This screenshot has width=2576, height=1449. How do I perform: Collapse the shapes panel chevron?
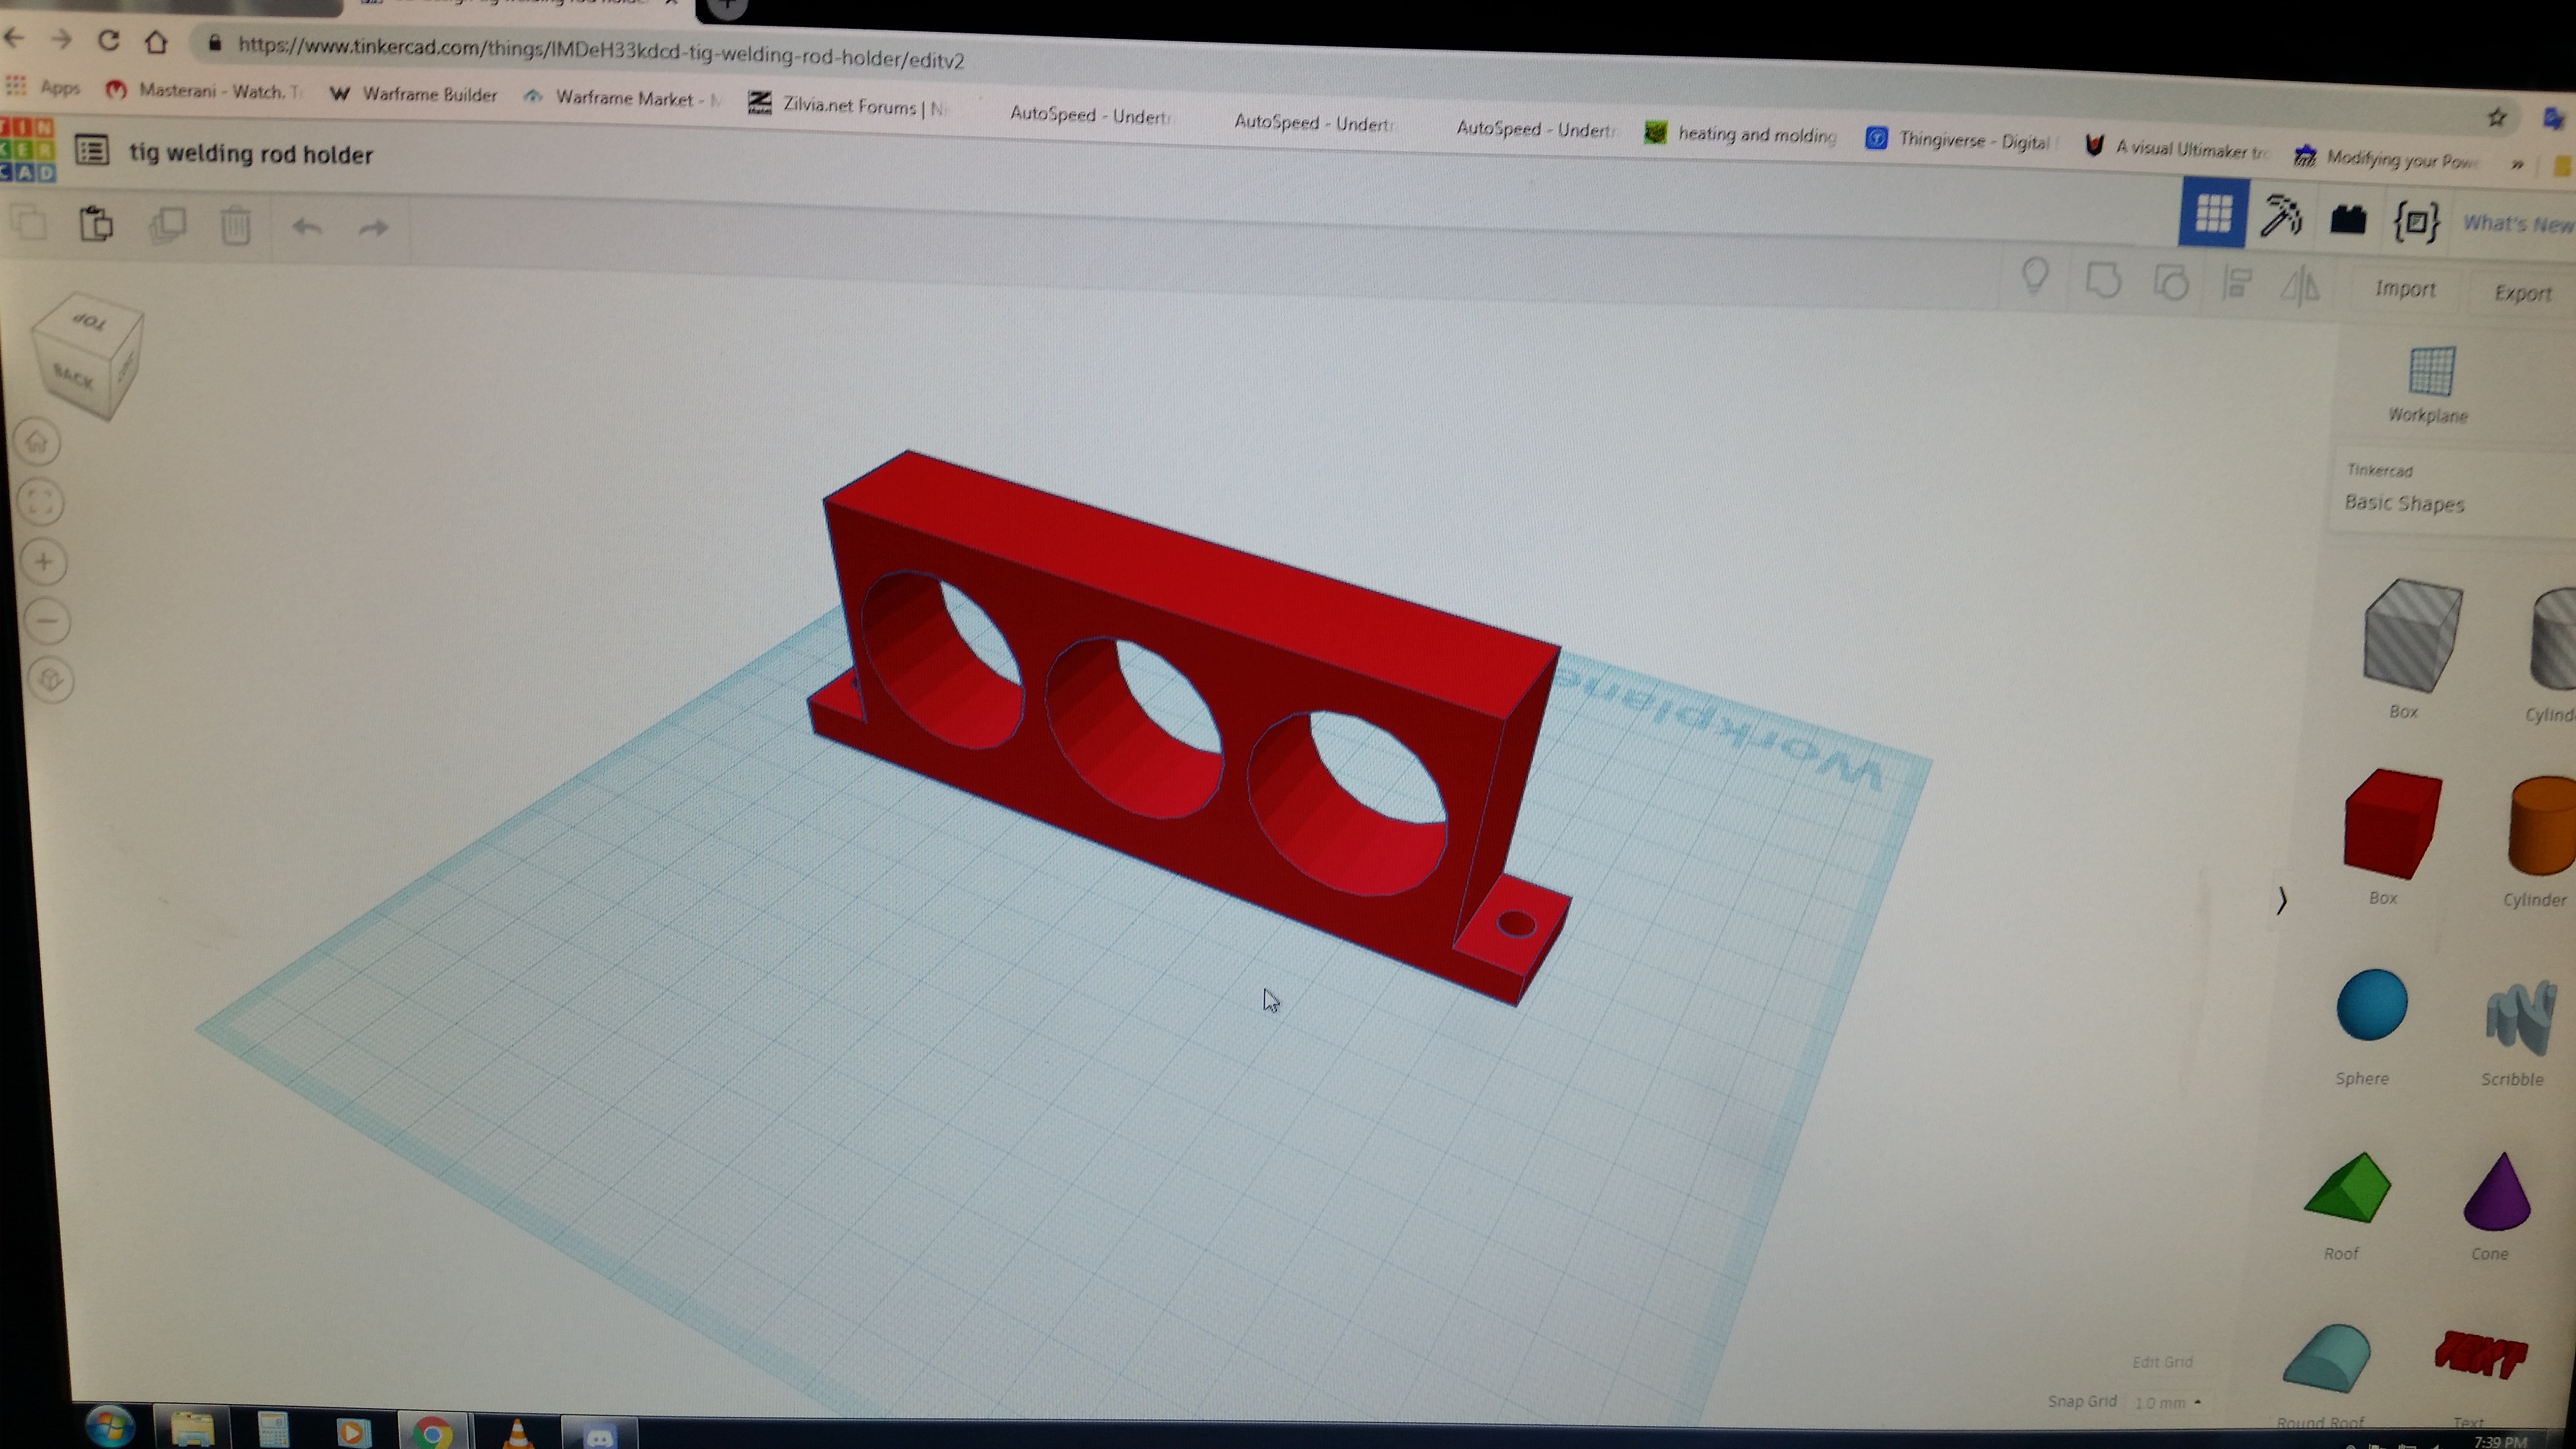click(x=2281, y=901)
